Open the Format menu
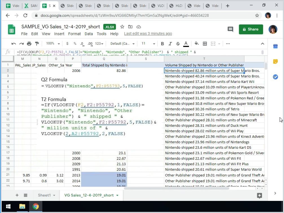 [x=74, y=34]
